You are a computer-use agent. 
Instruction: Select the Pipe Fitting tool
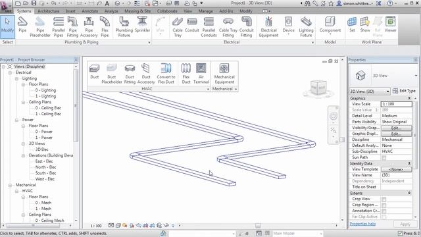pyautogui.click(x=72, y=27)
